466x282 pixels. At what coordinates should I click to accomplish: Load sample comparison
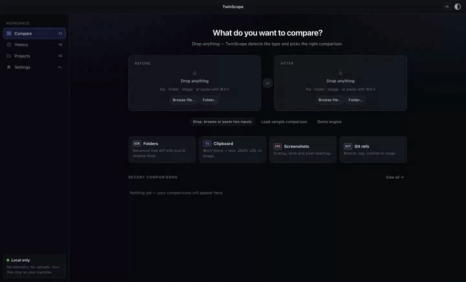284,122
